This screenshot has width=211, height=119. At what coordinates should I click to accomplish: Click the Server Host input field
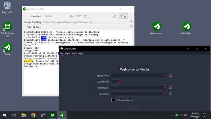(139, 76)
